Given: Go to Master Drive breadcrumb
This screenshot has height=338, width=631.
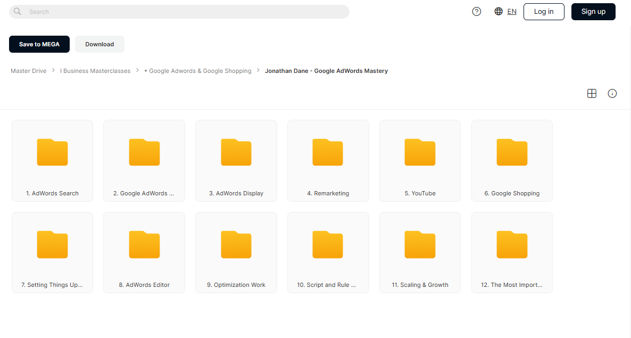Looking at the screenshot, I should click(29, 71).
